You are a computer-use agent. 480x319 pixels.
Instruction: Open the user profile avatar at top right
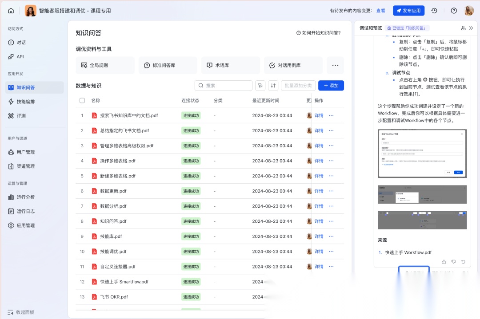pyautogui.click(x=469, y=11)
